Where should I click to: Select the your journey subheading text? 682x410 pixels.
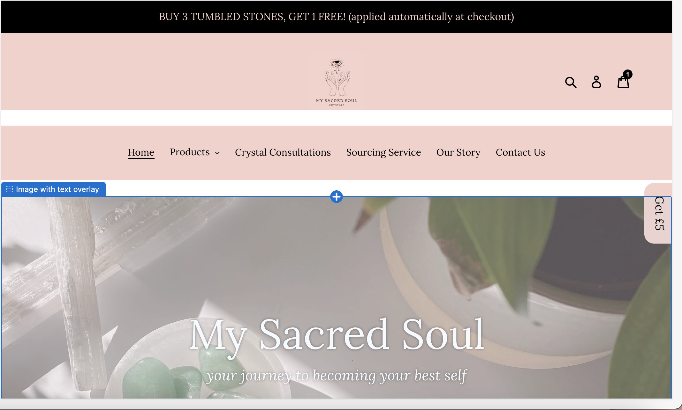click(x=337, y=376)
